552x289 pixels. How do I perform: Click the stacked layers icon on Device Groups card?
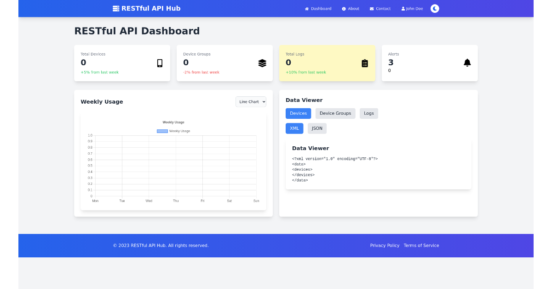click(262, 63)
